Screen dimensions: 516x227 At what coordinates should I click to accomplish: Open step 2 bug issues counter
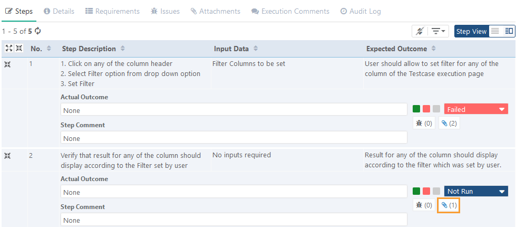pos(424,205)
